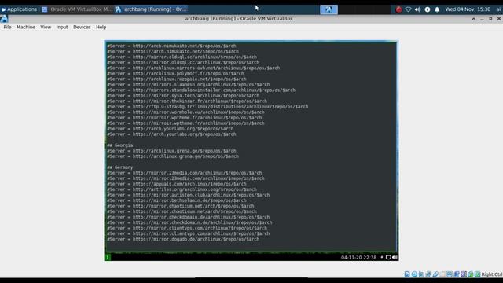Open the notifications bell icon

[x=437, y=9]
